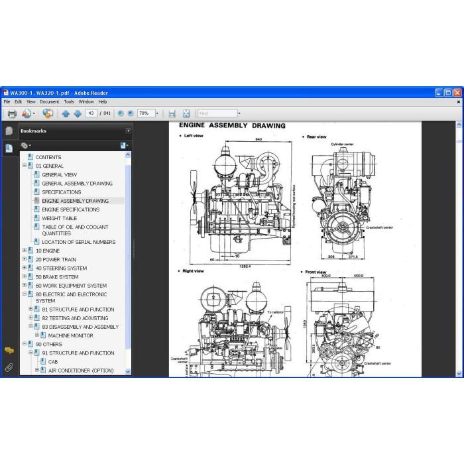Expand 82 TESTING AND ADJUSTING bookmark
The width and height of the screenshot is (464, 464).
tap(30, 318)
